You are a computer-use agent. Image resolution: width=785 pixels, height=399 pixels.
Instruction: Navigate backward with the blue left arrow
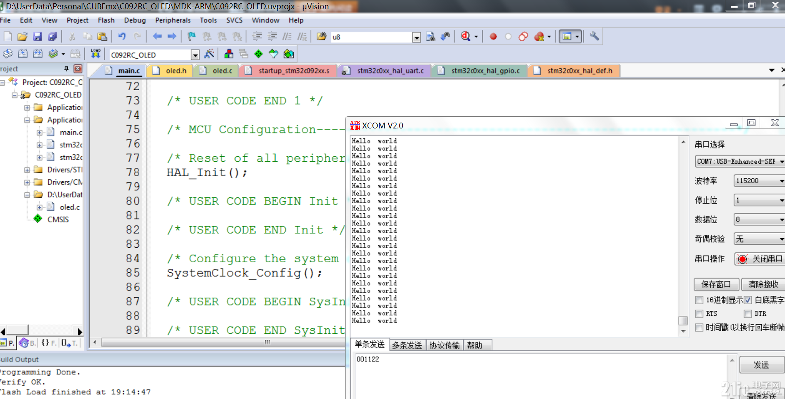[x=157, y=37]
